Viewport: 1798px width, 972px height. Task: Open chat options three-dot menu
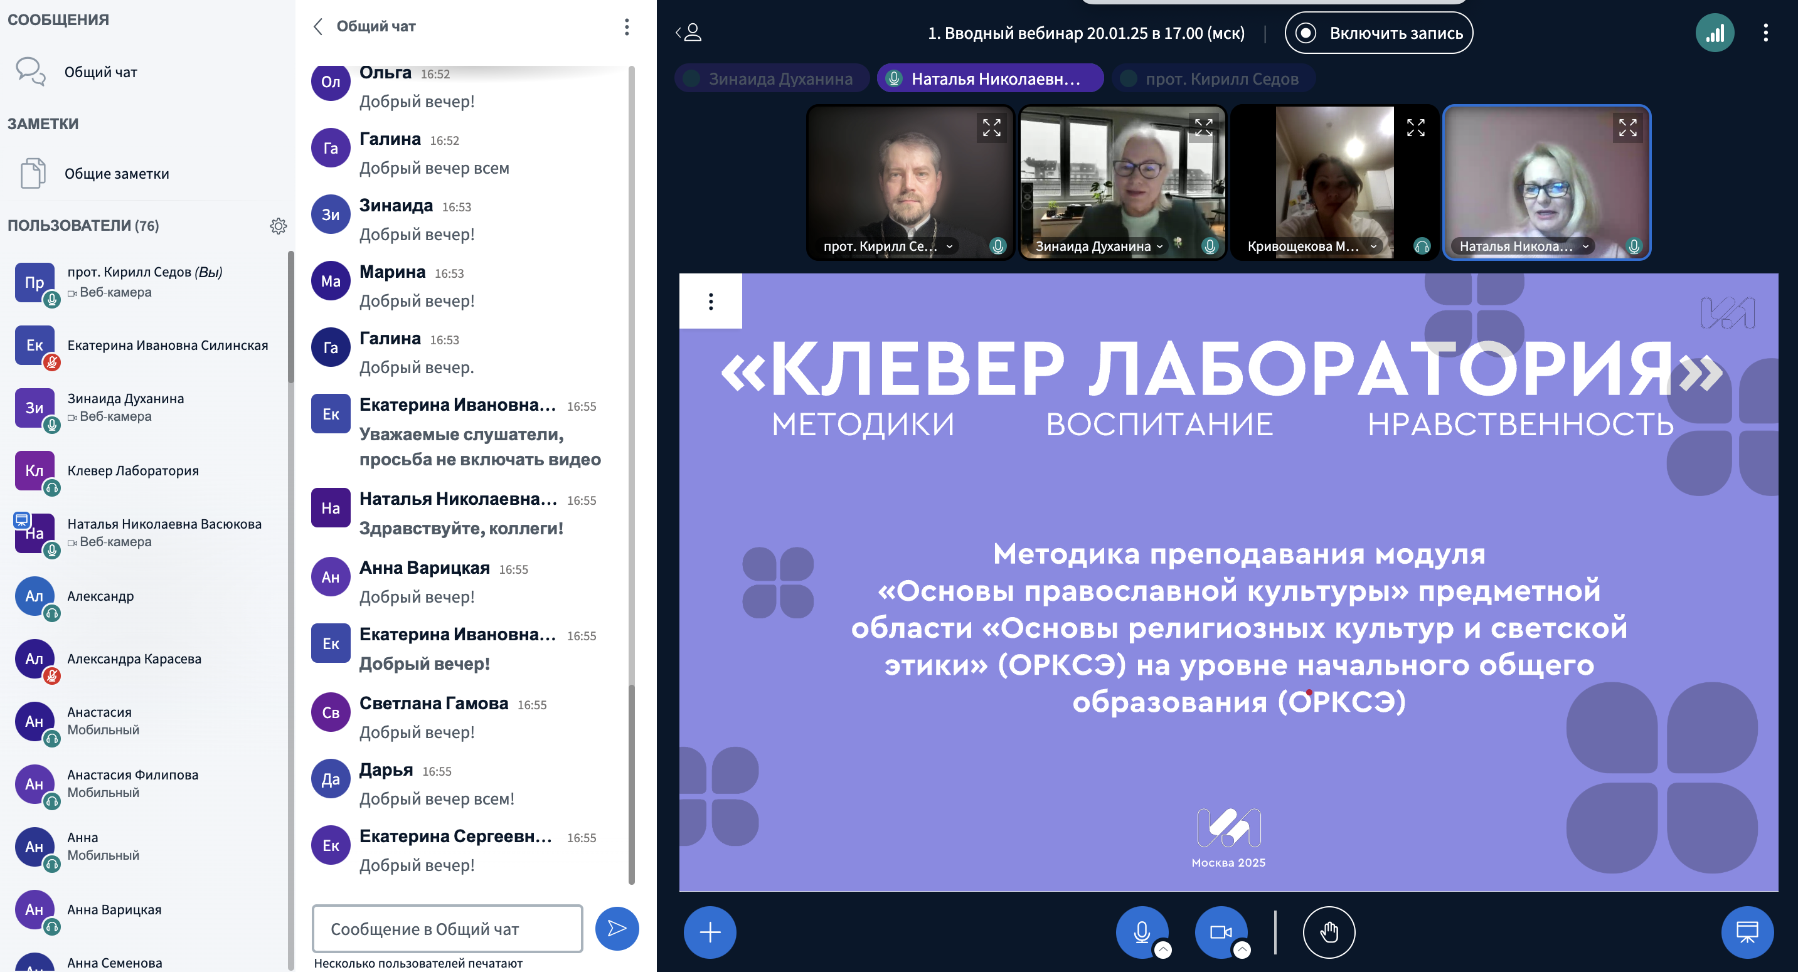(x=626, y=26)
